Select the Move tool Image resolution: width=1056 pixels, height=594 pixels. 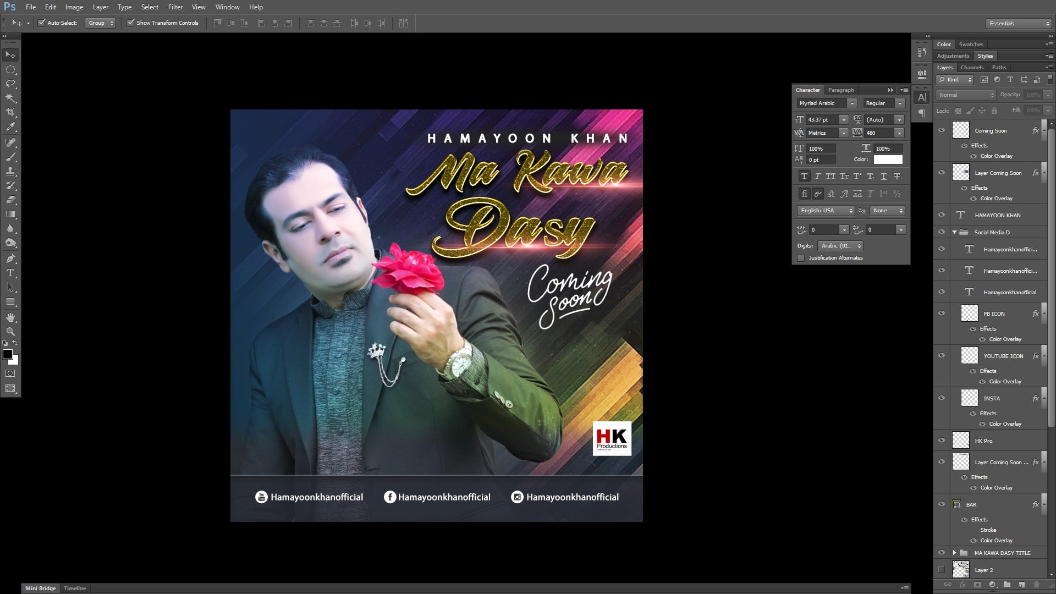coord(10,55)
